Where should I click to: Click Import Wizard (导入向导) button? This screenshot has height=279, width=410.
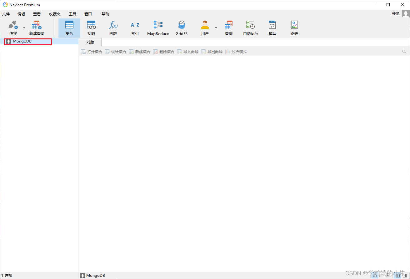pos(188,52)
